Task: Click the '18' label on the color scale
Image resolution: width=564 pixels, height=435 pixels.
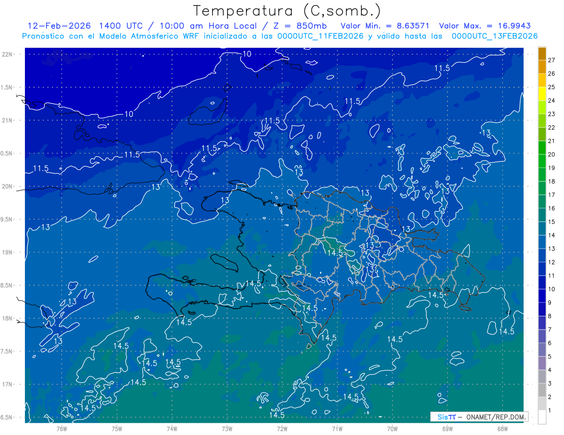Action: [x=552, y=181]
